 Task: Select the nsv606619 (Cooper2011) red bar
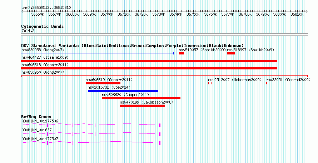(x=103, y=83)
